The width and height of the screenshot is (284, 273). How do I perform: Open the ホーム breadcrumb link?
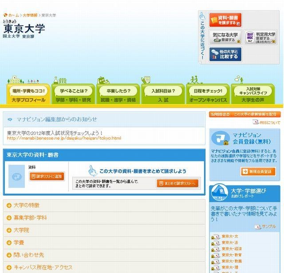click(x=13, y=15)
